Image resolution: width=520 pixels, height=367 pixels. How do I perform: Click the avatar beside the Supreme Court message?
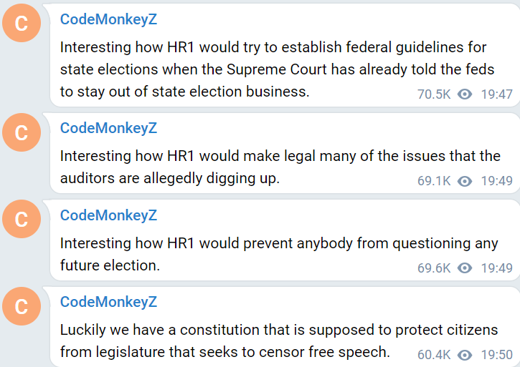[22, 24]
